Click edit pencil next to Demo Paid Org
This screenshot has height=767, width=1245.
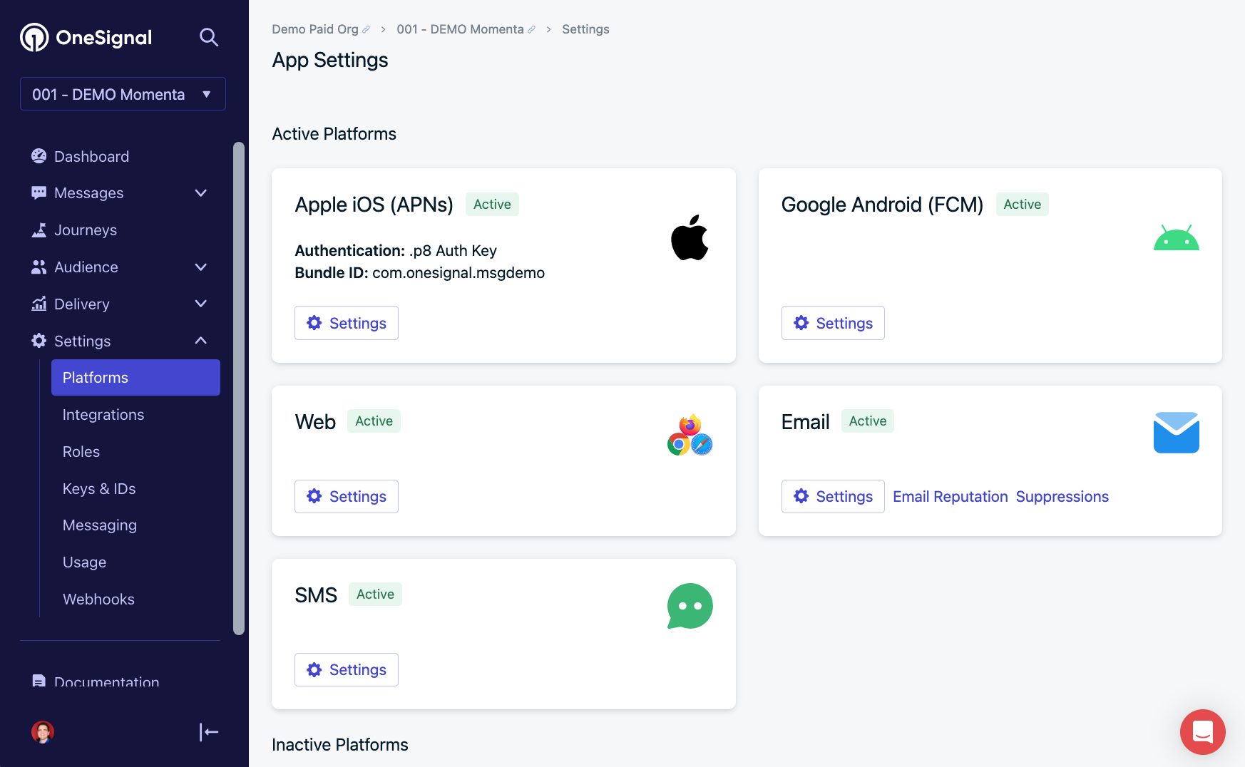click(x=367, y=30)
